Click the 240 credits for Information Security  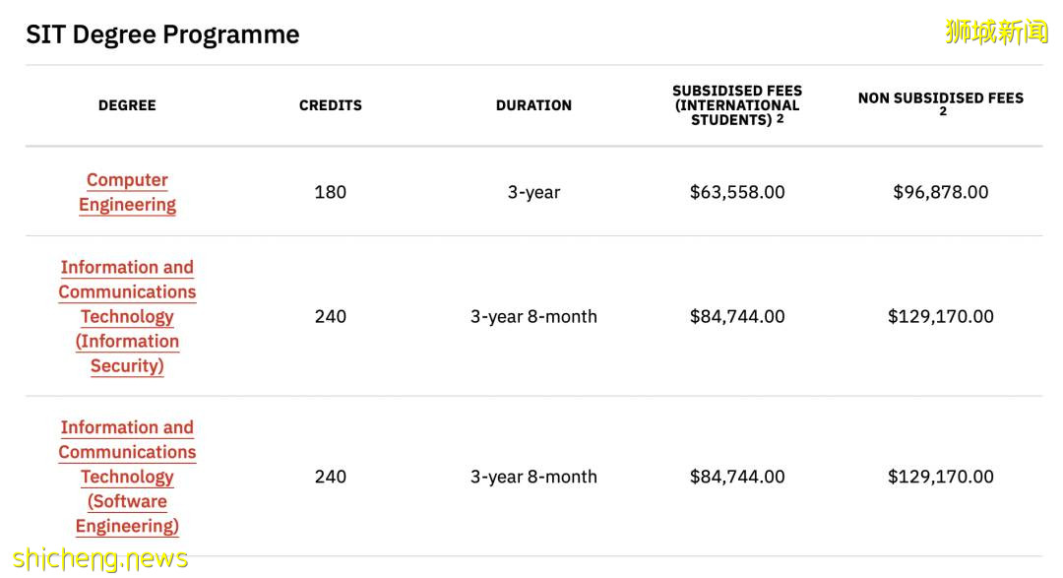point(331,316)
